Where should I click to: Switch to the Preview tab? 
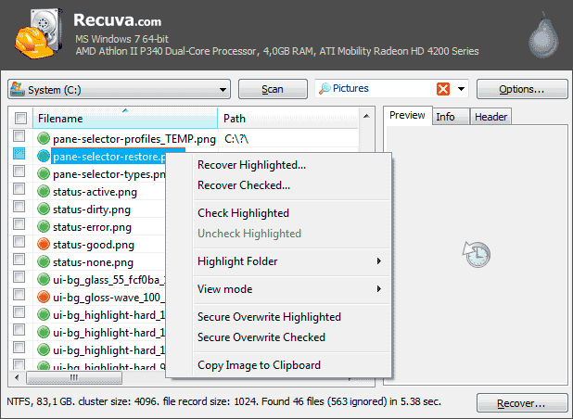pos(407,116)
